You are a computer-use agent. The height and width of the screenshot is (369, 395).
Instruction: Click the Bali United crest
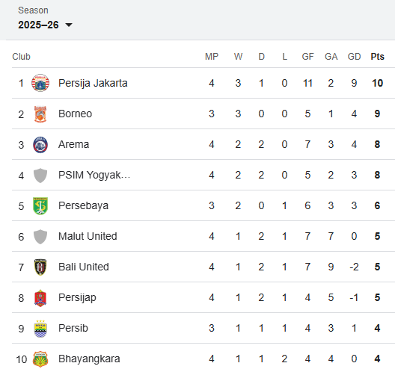click(x=40, y=267)
